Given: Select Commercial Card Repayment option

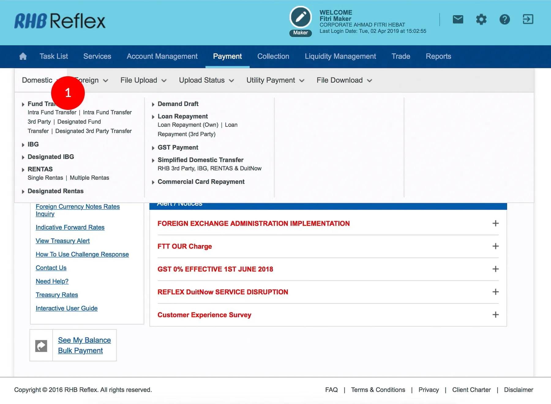Looking at the screenshot, I should click(x=201, y=182).
